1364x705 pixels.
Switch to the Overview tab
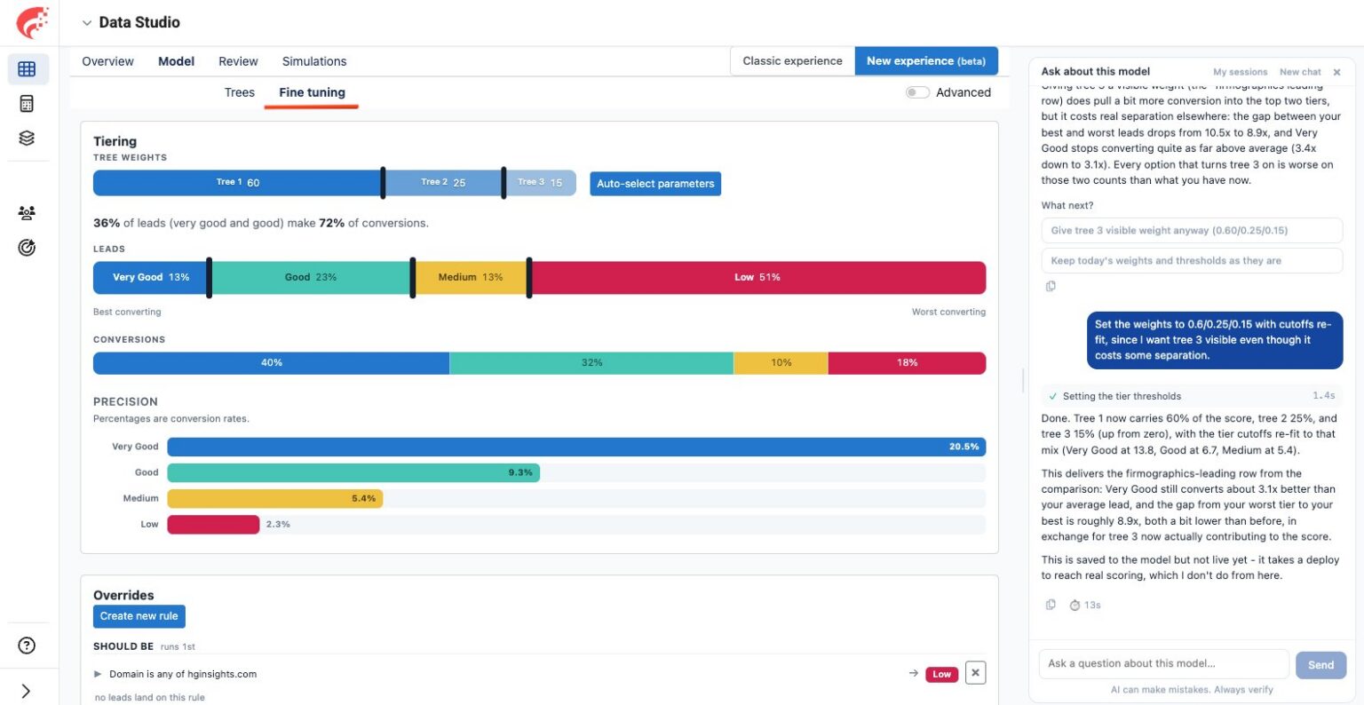click(x=107, y=61)
